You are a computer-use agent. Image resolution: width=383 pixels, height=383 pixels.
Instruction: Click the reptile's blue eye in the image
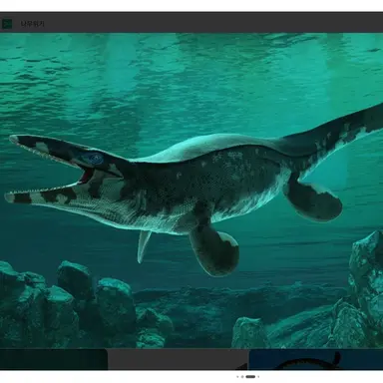(x=95, y=158)
